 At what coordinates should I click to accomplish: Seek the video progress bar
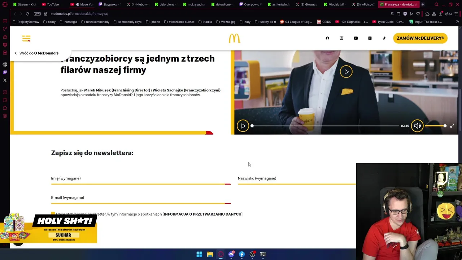pyautogui.click(x=325, y=126)
